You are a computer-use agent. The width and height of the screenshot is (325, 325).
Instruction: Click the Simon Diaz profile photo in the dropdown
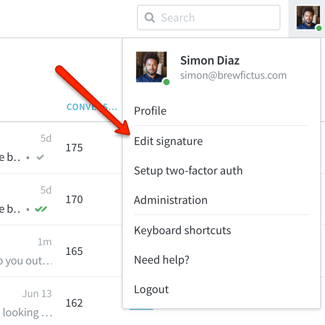(151, 67)
